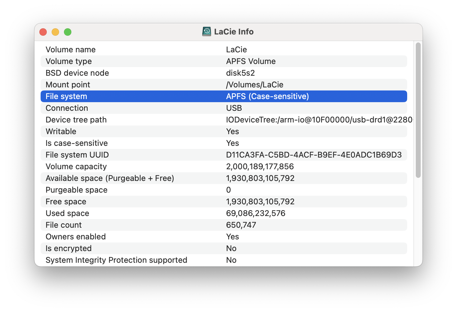Select the Available space (Purgeable + Free) label
457x312 pixels.
tap(110, 178)
